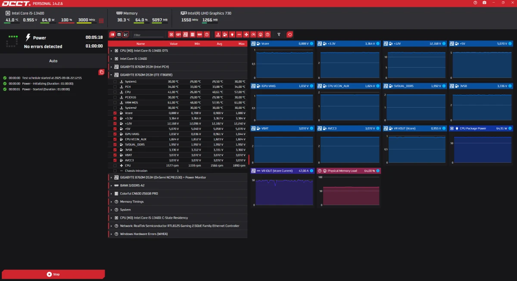Toggle memory modules filter
This screenshot has width=517, height=281.
(199, 34)
